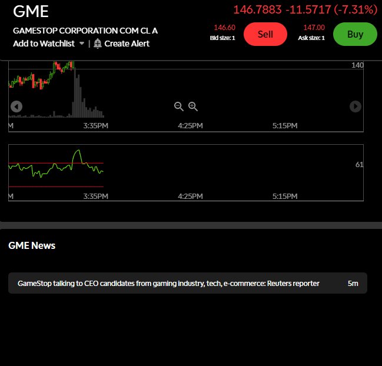Click the GME News section heading

(32, 245)
